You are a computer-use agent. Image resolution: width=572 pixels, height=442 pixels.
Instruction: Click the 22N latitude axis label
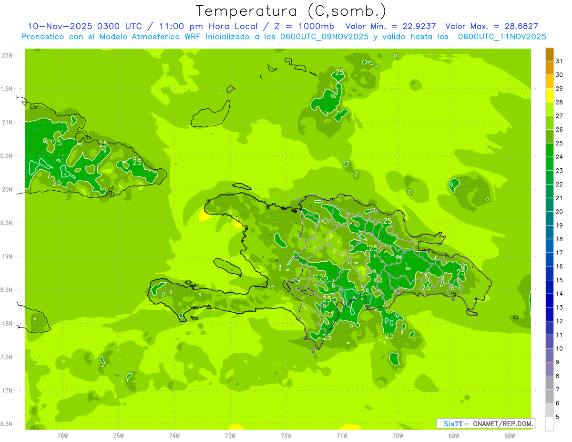[x=8, y=55]
